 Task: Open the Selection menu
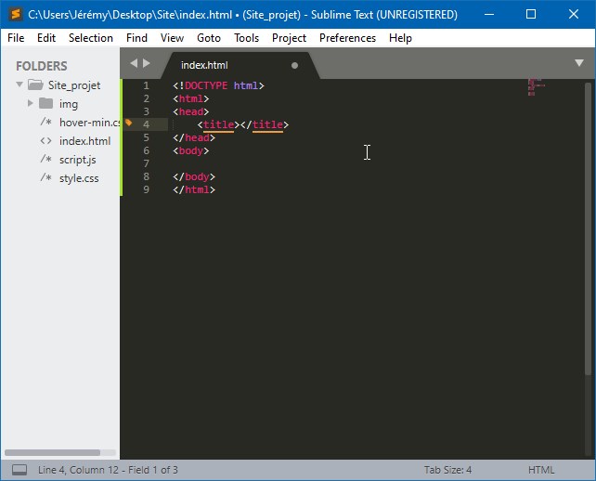[x=91, y=38]
